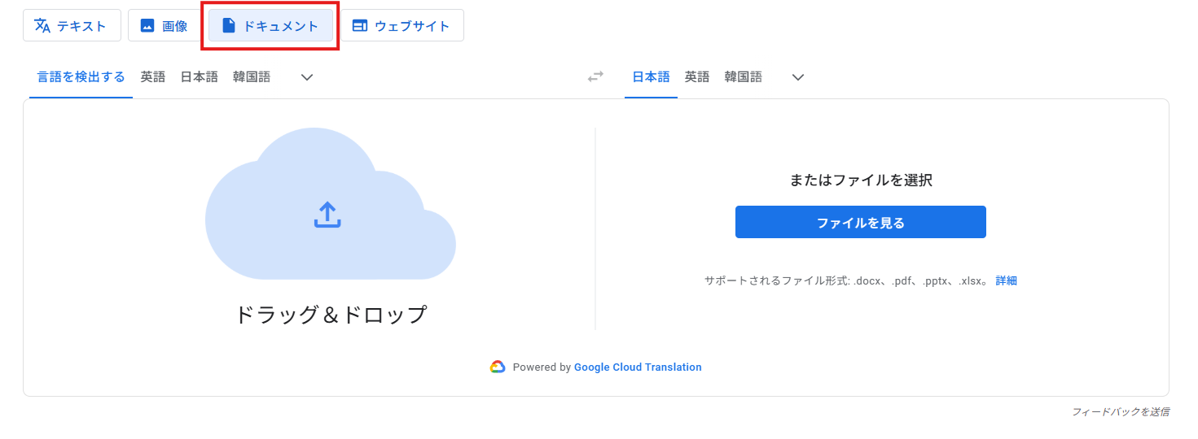Select 英語 as target language
Image resolution: width=1198 pixels, height=439 pixels.
click(x=696, y=77)
